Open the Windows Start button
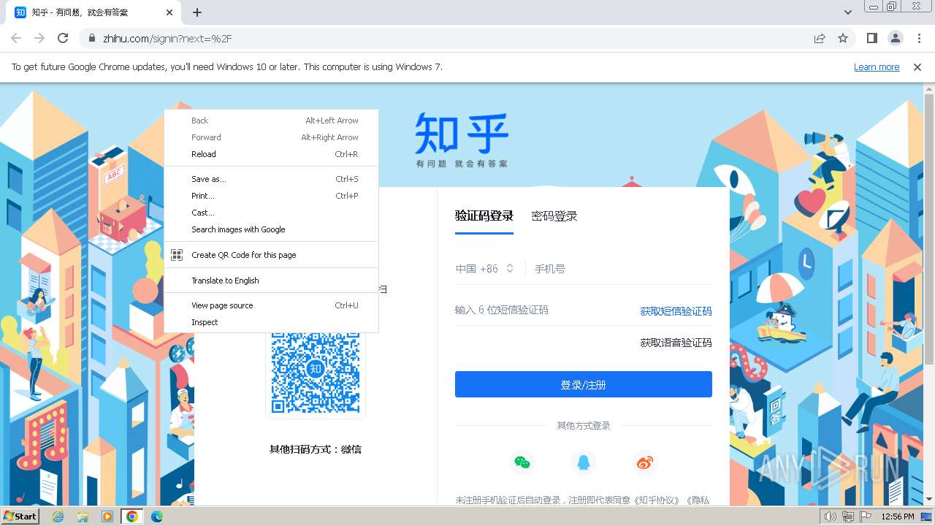Screen dimensions: 935x526 (x=20, y=516)
